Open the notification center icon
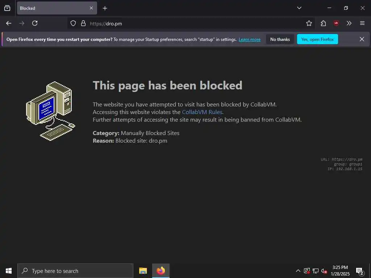This screenshot has width=371, height=278. coord(359,271)
